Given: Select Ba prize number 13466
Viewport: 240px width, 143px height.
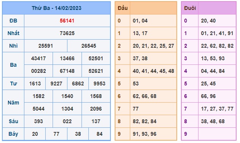Looking at the screenshot, I should point(67,58).
